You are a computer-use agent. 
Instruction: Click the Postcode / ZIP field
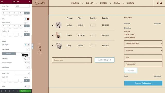pos(143,64)
